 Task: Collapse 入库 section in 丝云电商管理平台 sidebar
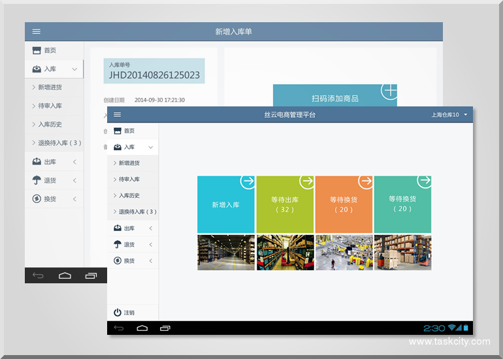151,148
